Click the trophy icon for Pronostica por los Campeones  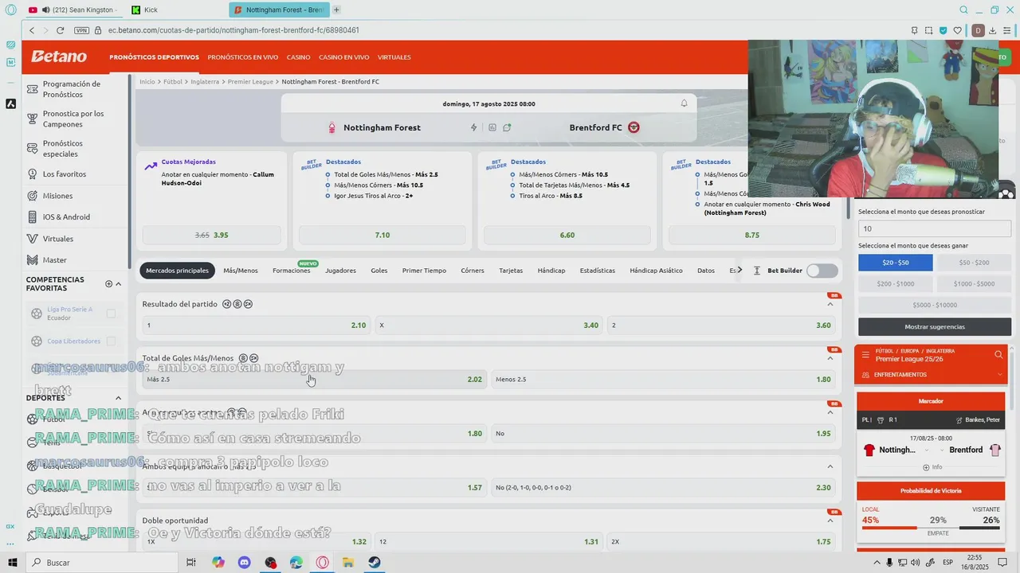33,119
